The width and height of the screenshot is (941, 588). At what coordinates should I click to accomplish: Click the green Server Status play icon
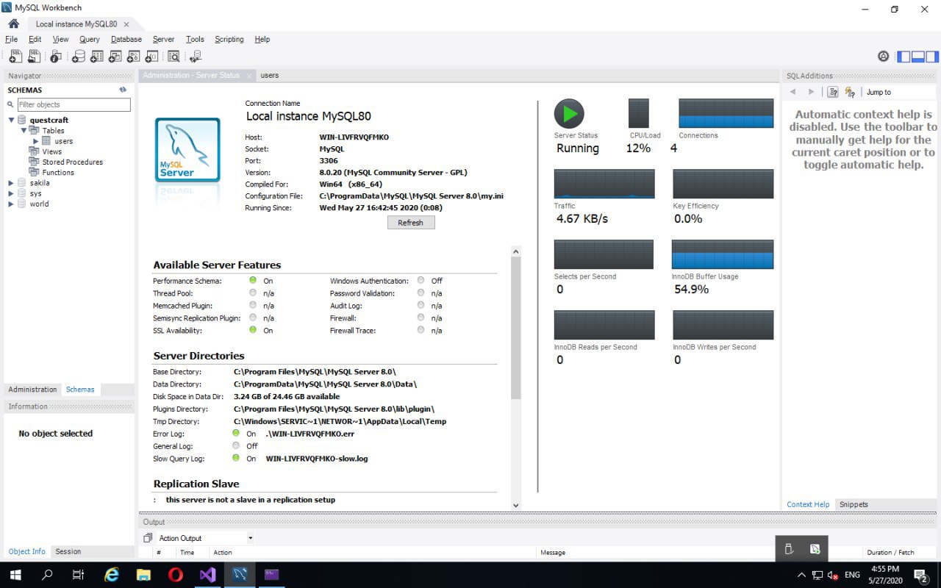pos(568,114)
